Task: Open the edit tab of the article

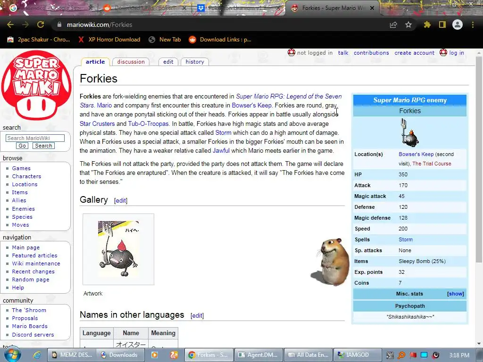Action: click(x=168, y=62)
